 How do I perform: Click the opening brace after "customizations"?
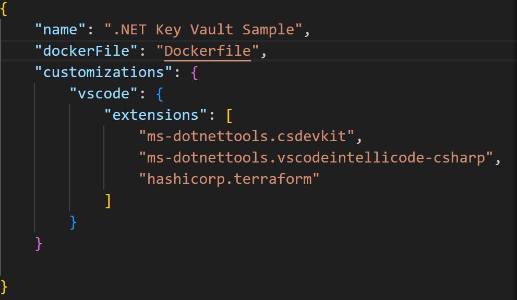coord(195,72)
